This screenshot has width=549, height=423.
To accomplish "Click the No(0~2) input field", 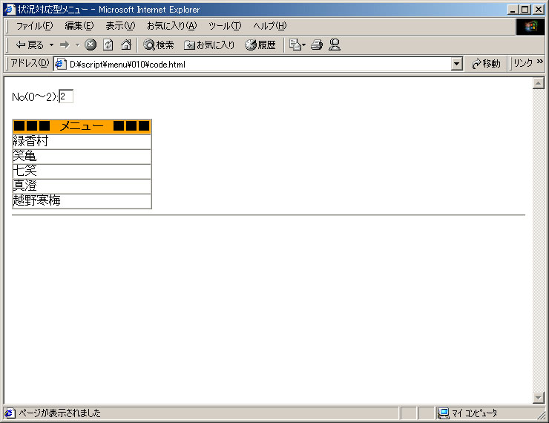I will 66,96.
